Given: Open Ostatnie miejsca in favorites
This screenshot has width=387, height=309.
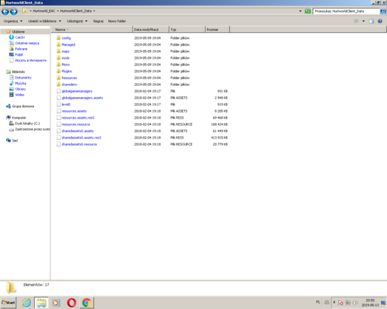Looking at the screenshot, I should (x=27, y=43).
